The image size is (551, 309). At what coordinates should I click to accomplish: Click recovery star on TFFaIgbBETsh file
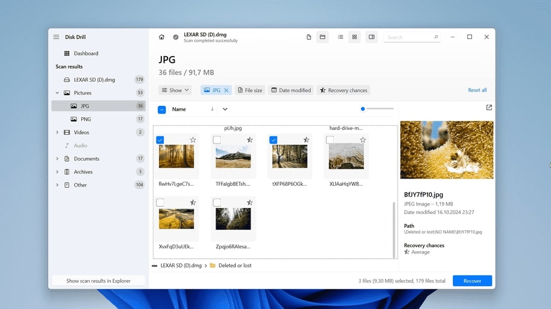(249, 139)
